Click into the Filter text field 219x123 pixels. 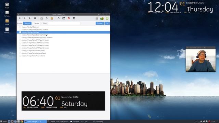pyautogui.click(x=64, y=23)
